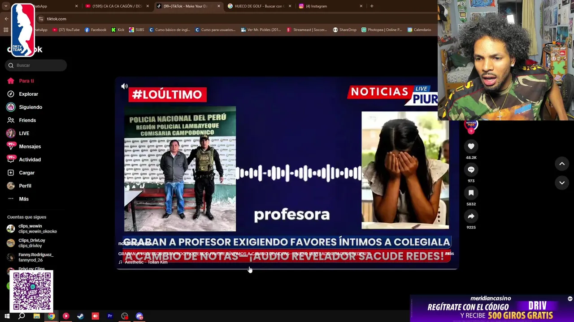Open File Explorer from taskbar
This screenshot has height=322, width=574.
(36, 316)
